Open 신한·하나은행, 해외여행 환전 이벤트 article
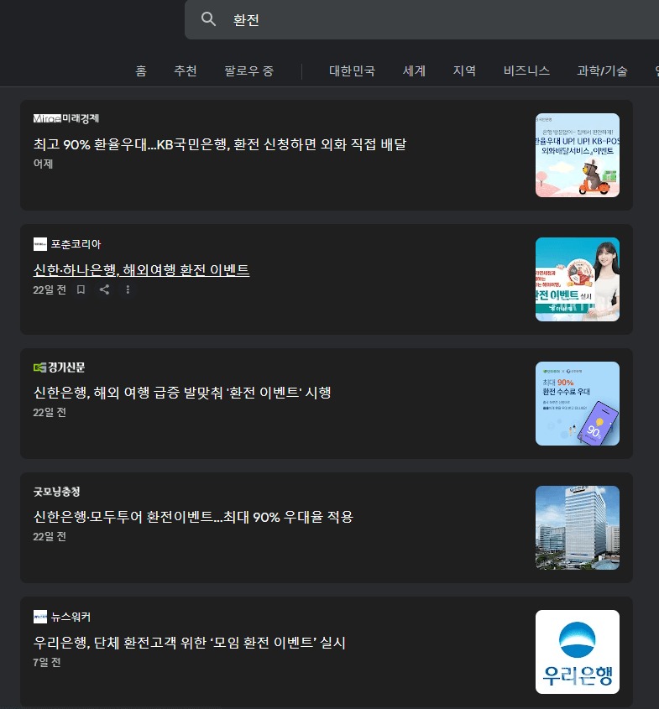This screenshot has width=659, height=709. coord(141,269)
